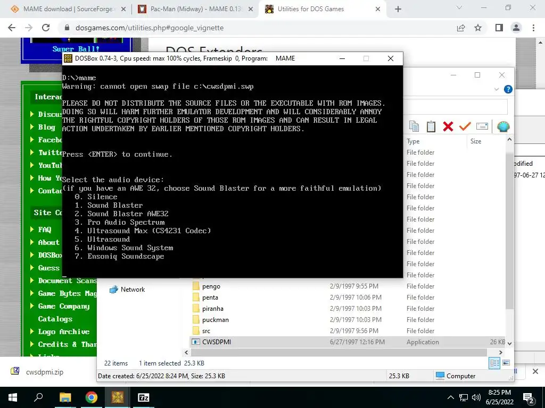Open the tab search chevron in Chrome

[x=459, y=7]
